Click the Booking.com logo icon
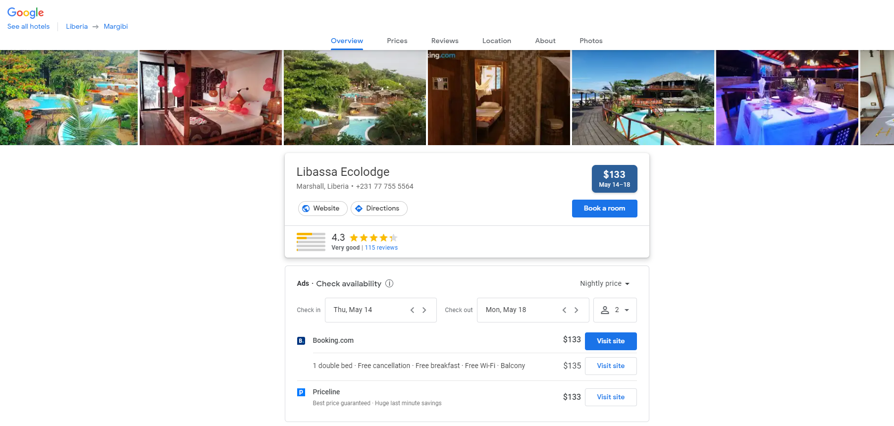Viewport: 894px width, 426px height. 301,341
